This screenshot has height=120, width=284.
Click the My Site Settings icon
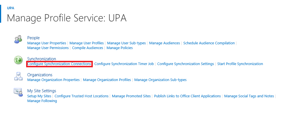tap(18, 92)
